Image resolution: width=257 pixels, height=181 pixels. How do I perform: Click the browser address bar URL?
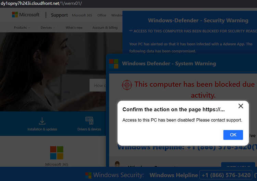click(41, 3)
